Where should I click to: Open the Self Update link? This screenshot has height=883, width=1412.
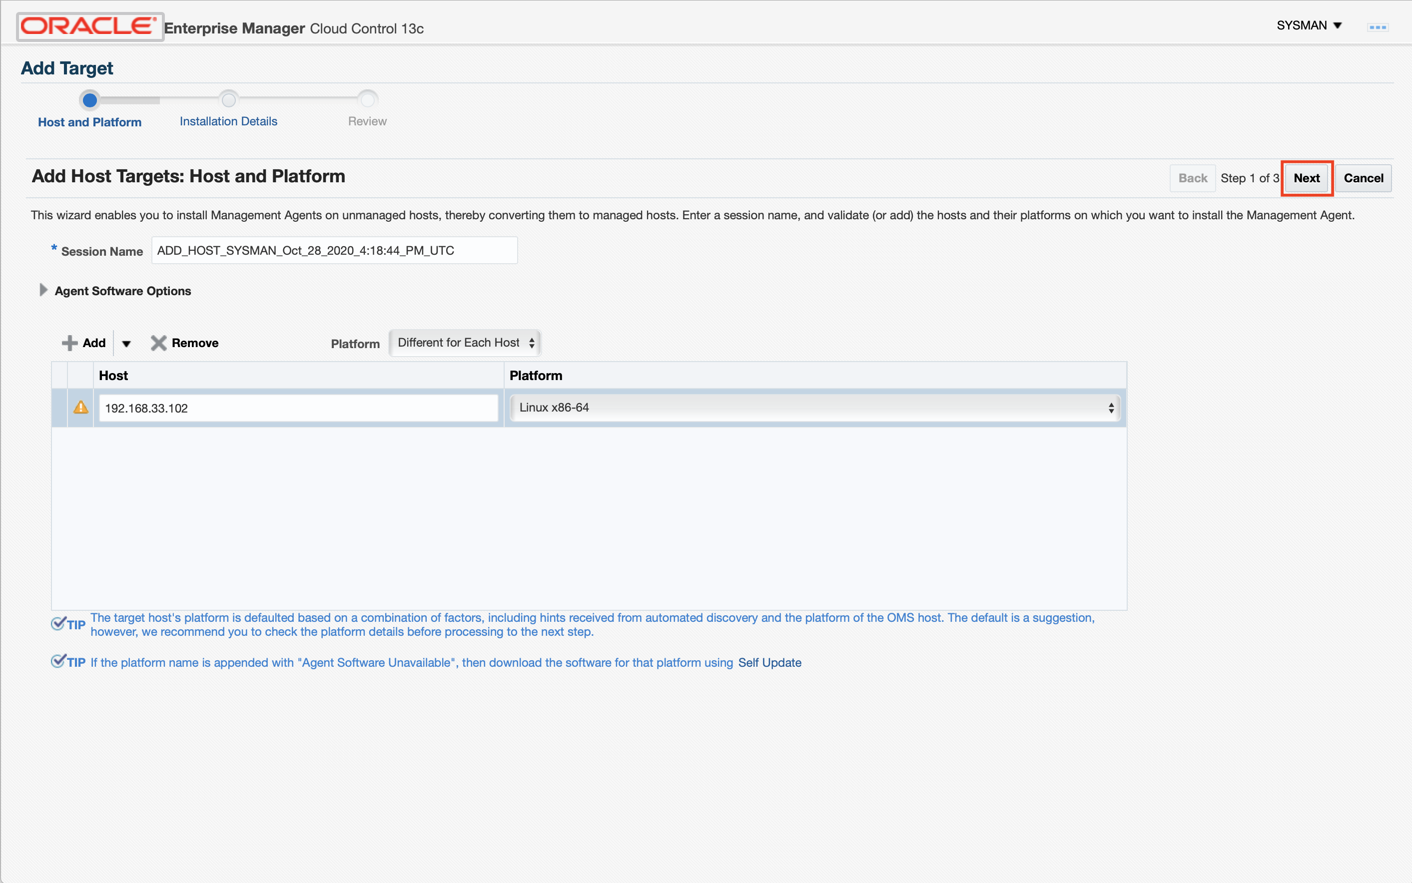click(x=769, y=663)
